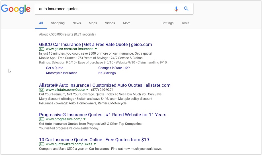
Task: Open the More search options menu
Action: [127, 23]
